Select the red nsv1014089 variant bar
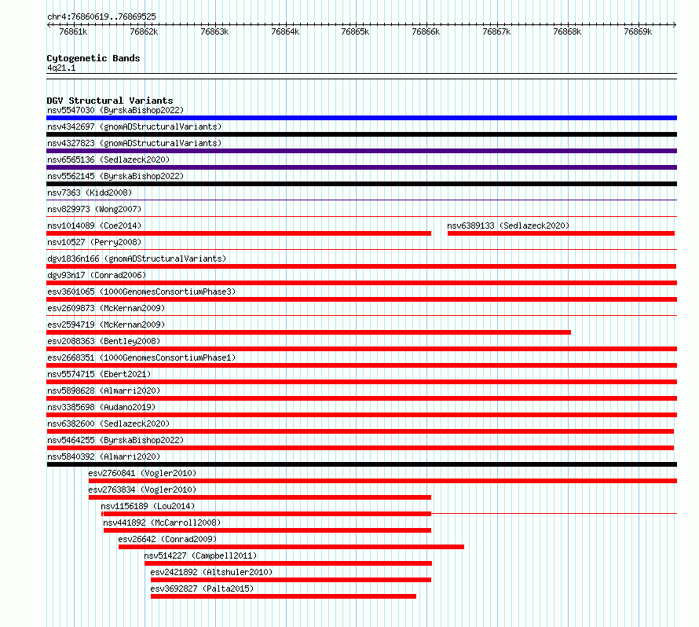Viewport: 699px width, 627px height. 239,233
